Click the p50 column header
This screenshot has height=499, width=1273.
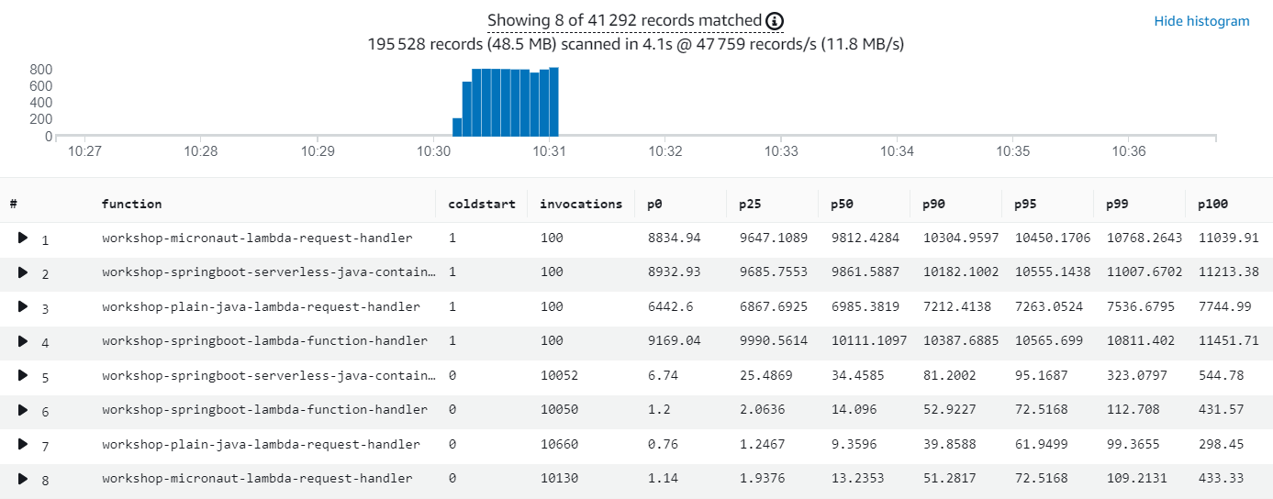pos(842,205)
